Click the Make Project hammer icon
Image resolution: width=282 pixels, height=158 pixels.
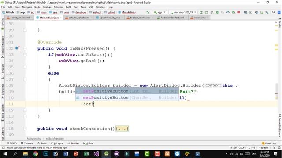(148, 12)
